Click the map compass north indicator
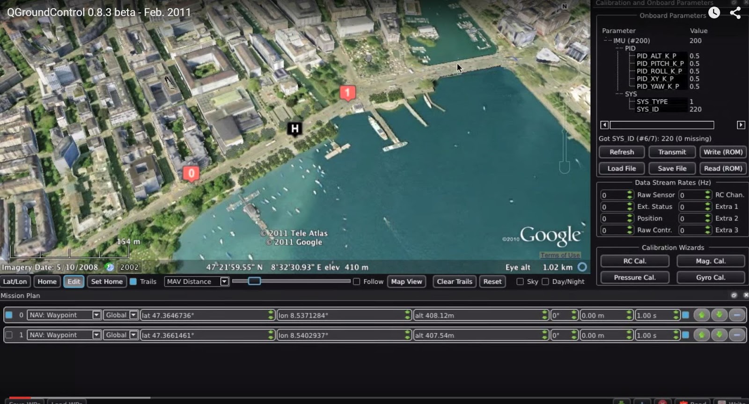Image resolution: width=749 pixels, height=404 pixels. 565,7
